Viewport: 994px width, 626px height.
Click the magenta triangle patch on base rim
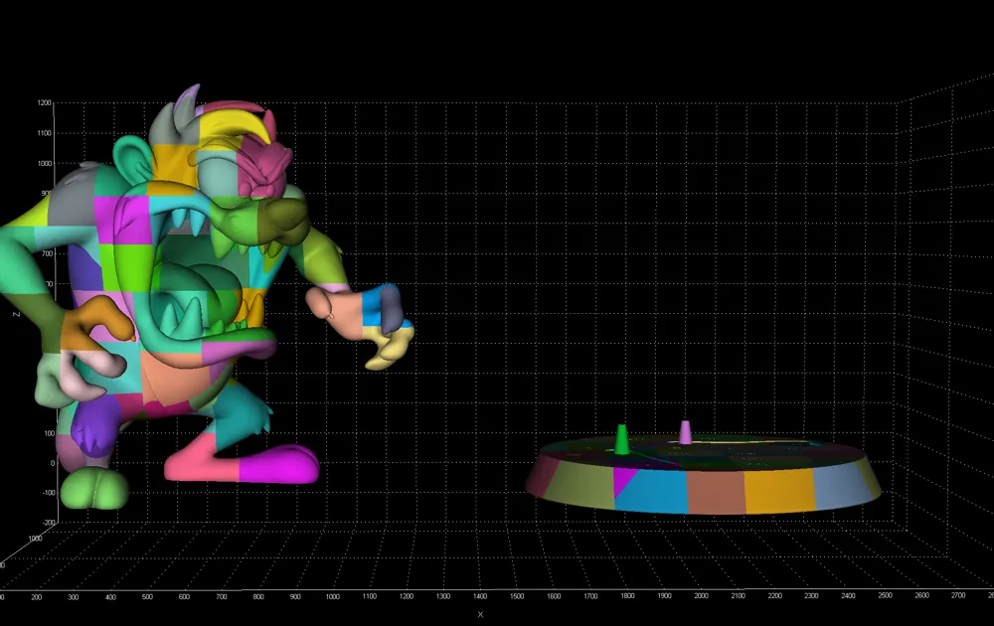(625, 481)
